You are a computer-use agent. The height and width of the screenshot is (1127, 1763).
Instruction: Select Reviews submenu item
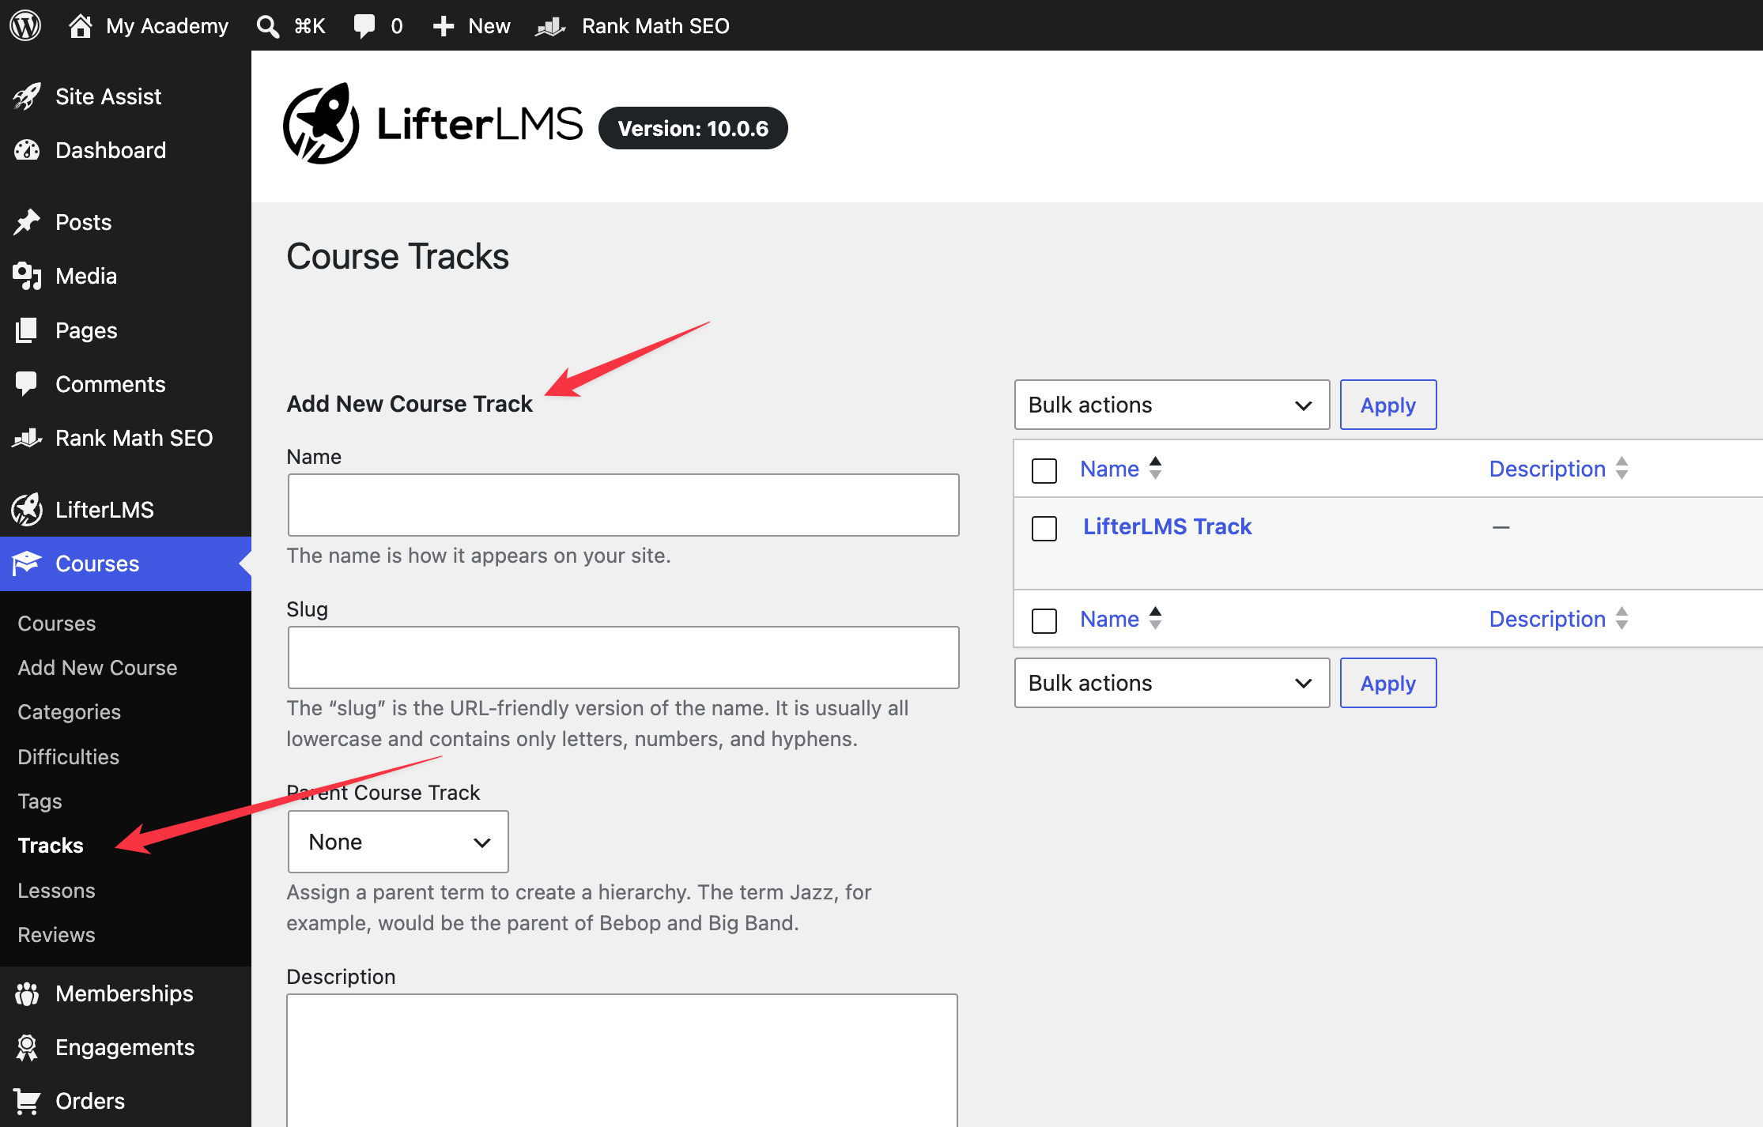(x=56, y=935)
